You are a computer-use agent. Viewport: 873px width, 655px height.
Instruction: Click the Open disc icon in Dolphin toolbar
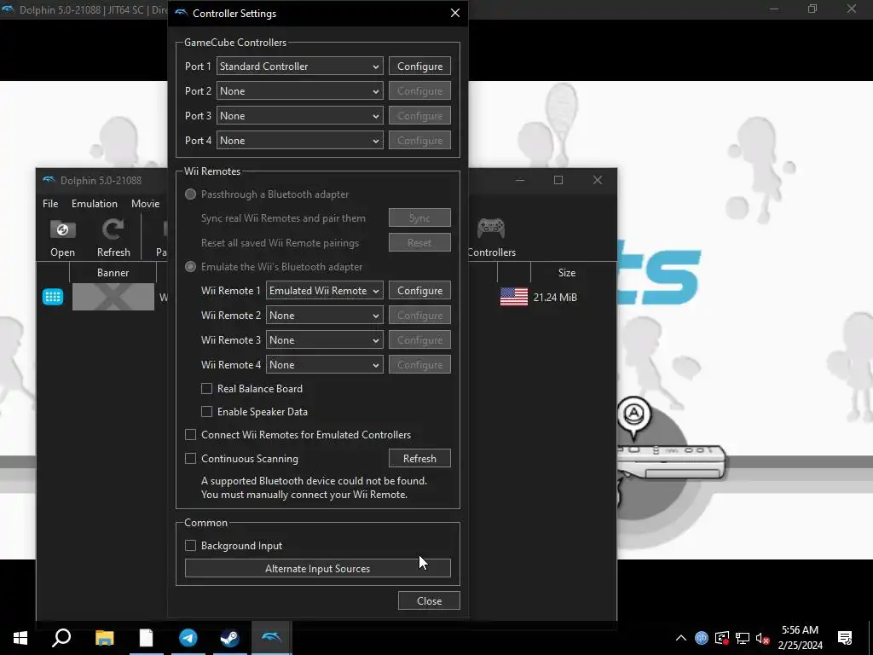click(62, 229)
